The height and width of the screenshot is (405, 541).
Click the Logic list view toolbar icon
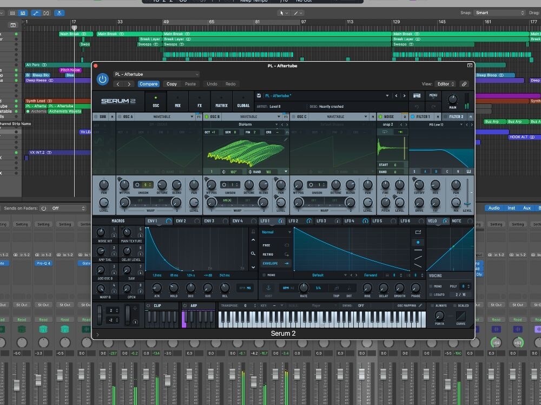[x=23, y=13]
